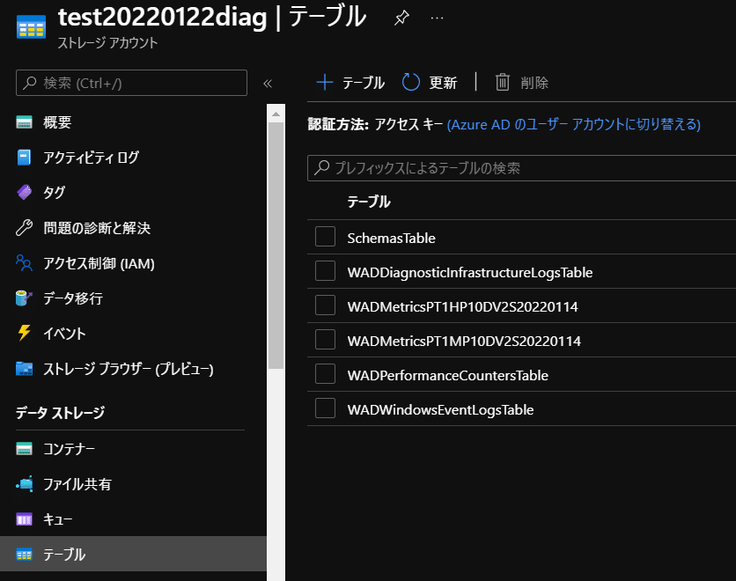The height and width of the screenshot is (581, 736).
Task: Click the イベント lightning bolt icon
Action: [25, 334]
